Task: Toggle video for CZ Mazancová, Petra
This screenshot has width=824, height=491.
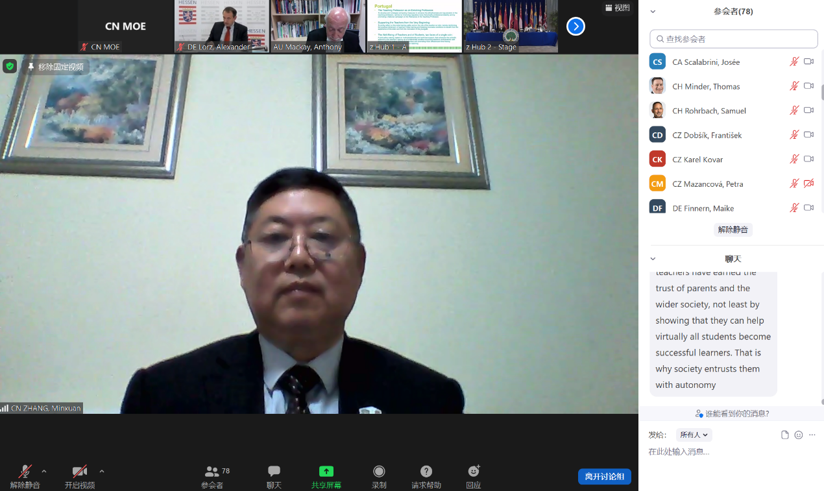Action: (808, 184)
